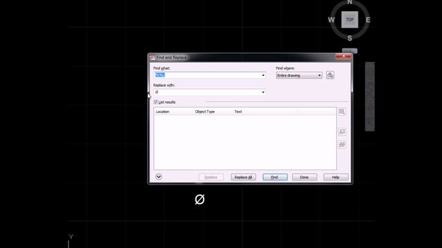Open the Find where Entire drawing dropdown

(x=299, y=75)
